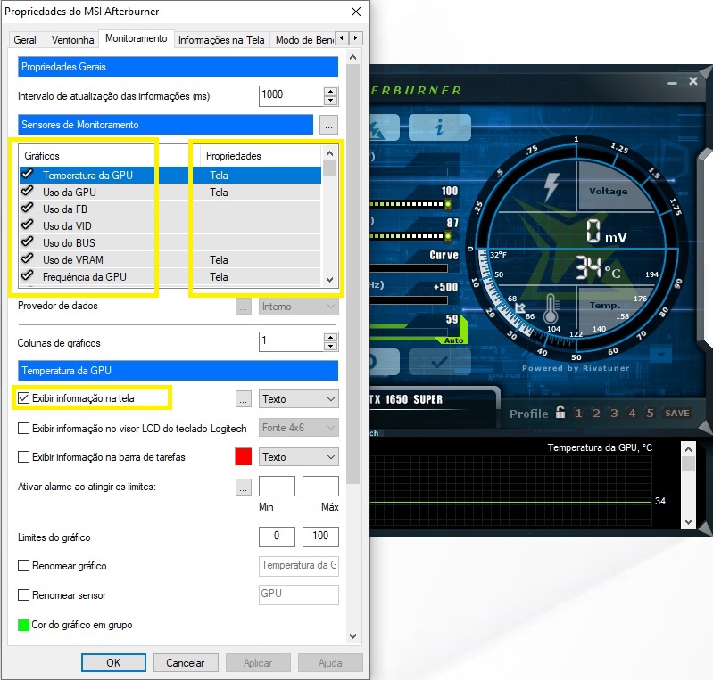
Task: Pick the red taskbar text color swatch
Action: coord(244,456)
